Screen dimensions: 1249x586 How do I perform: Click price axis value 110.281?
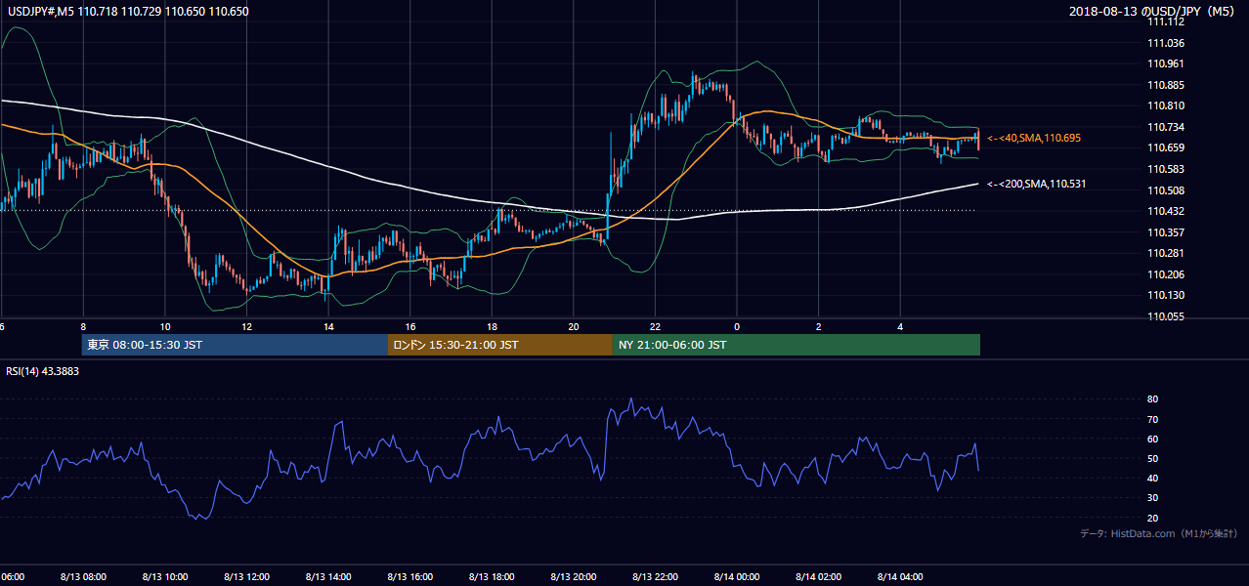click(x=1166, y=254)
